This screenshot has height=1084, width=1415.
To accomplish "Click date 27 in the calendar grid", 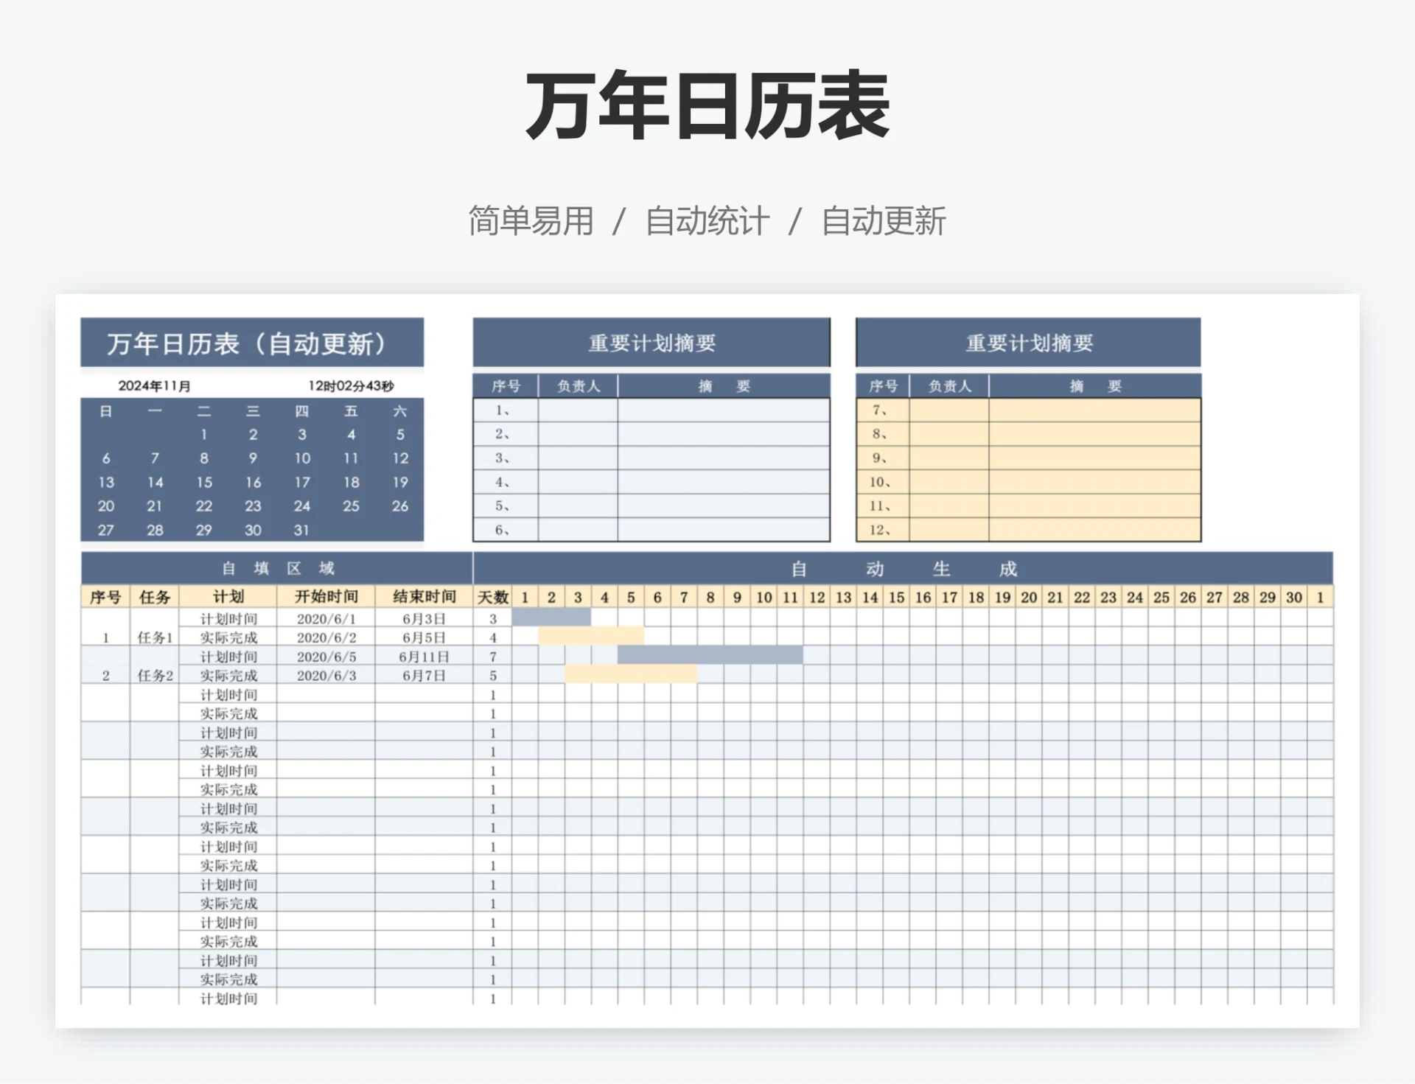I will (x=105, y=529).
